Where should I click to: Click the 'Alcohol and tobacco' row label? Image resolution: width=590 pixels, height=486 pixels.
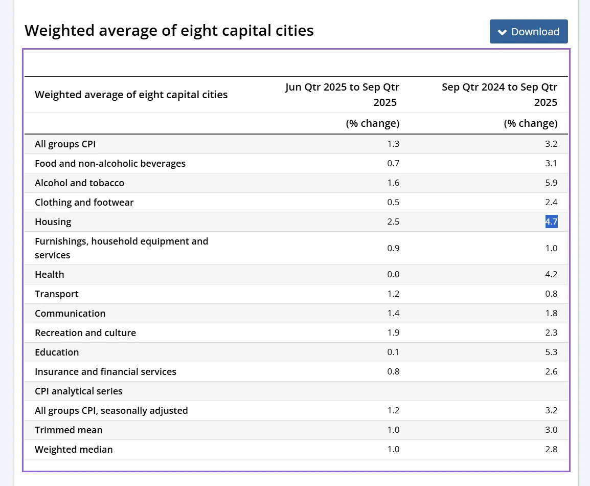point(79,183)
